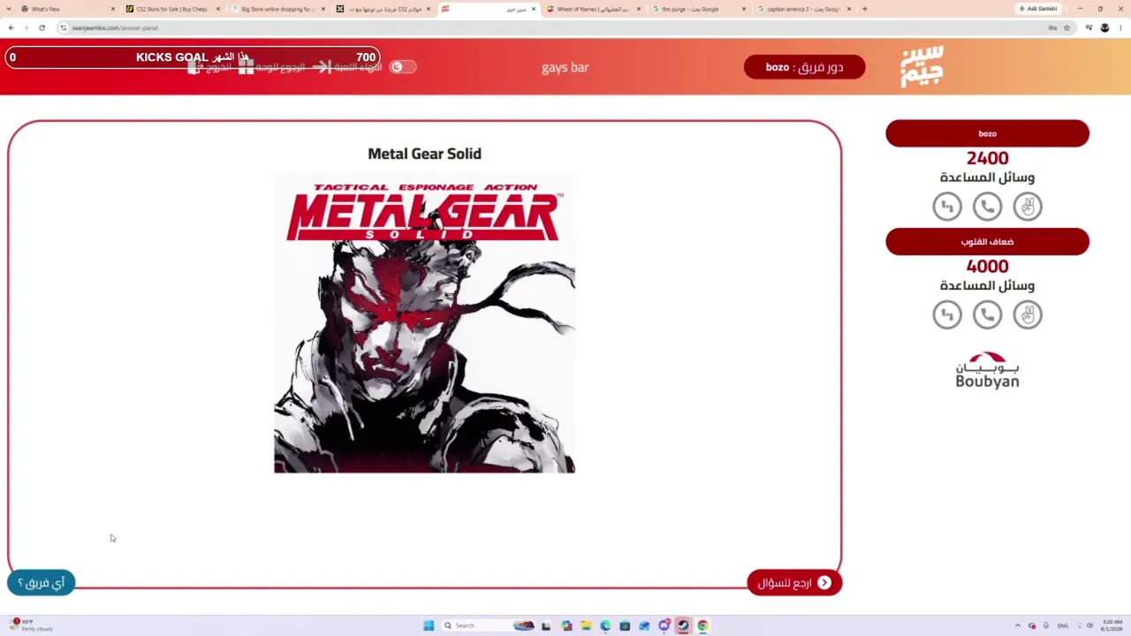
Task: Bookmark this page with the star icon
Action: click(x=1066, y=27)
